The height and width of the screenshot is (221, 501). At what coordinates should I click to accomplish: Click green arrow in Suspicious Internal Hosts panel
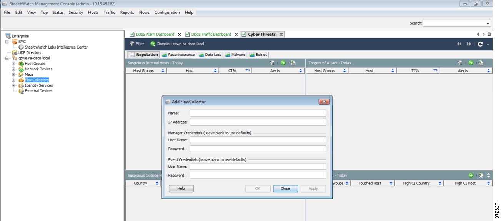point(283,63)
